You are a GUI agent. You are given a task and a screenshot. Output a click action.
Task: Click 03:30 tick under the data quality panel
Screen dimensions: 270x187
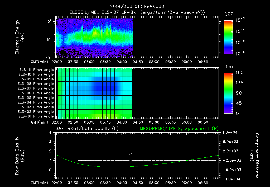(x=105, y=183)
